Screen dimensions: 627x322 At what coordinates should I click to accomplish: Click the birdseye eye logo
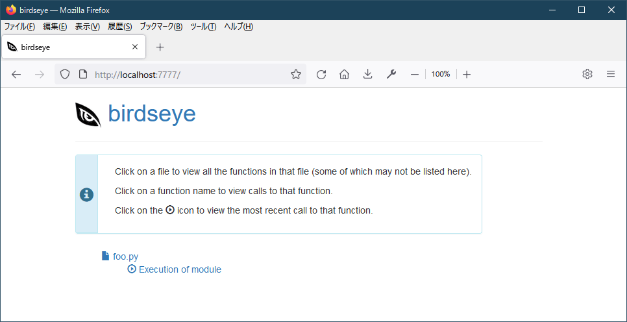click(x=88, y=115)
